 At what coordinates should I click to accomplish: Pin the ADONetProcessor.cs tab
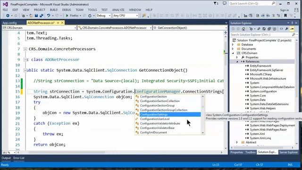[x=58, y=23]
